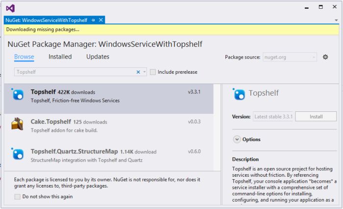
Task: Select the Cake.Topshelf package row
Action: pos(109,128)
